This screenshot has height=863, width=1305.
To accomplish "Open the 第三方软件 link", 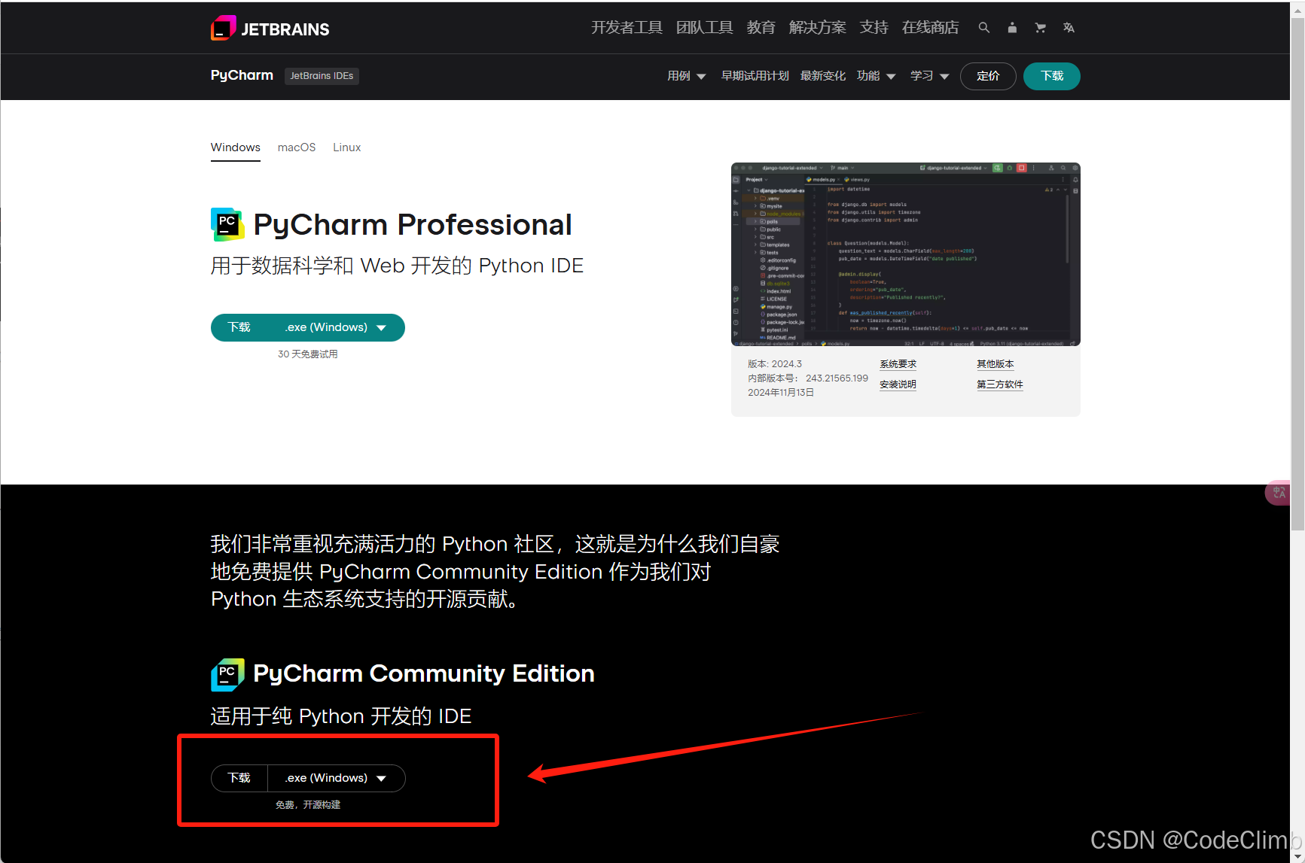I will pos(1000,384).
